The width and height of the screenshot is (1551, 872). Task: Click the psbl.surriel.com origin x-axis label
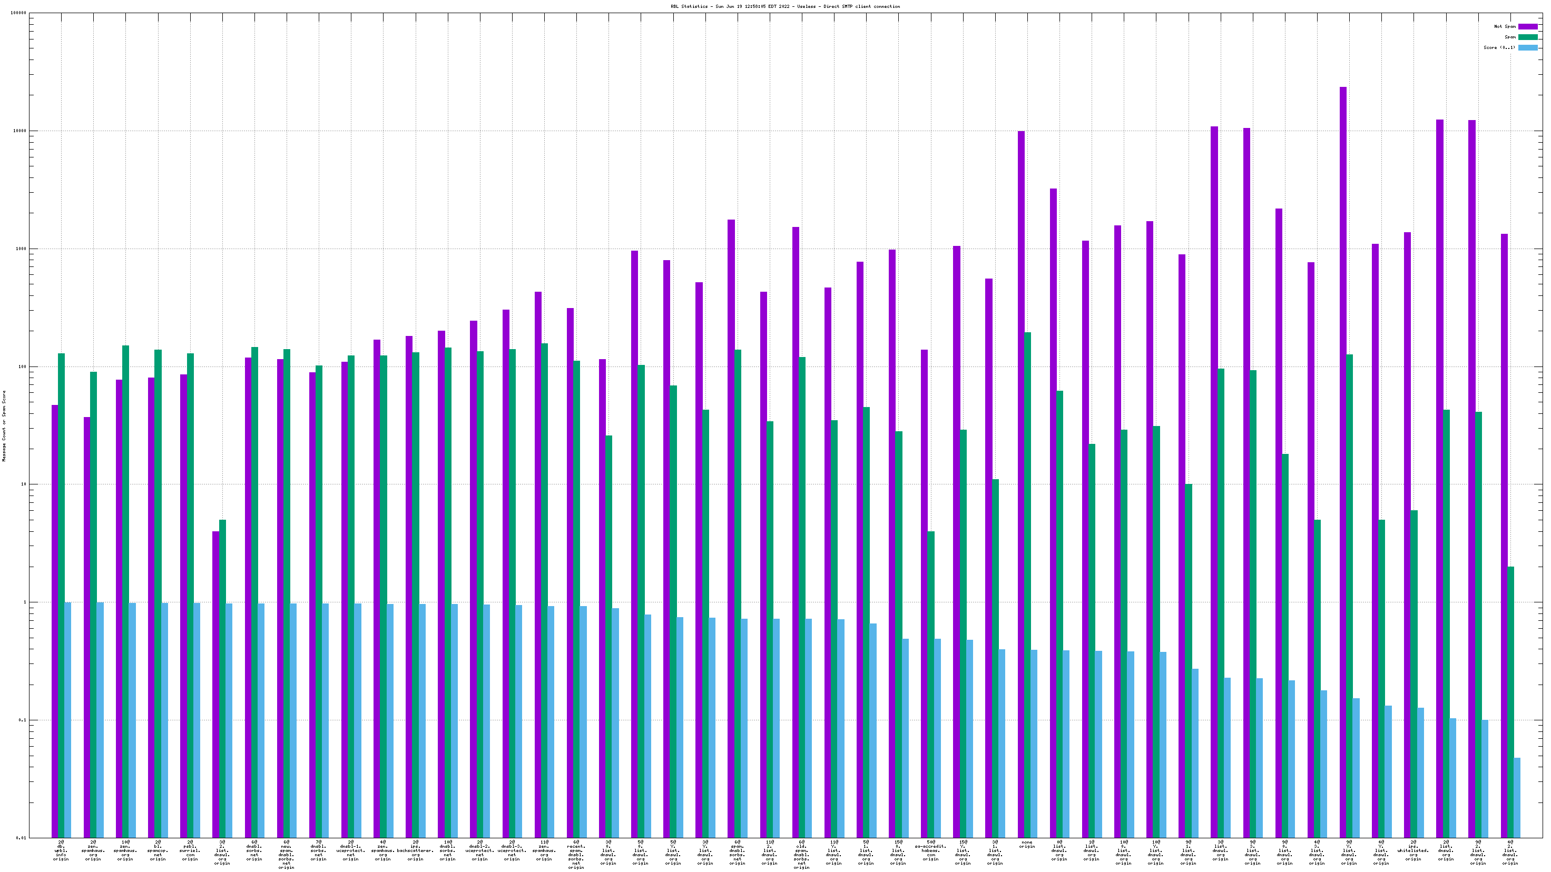tap(190, 850)
